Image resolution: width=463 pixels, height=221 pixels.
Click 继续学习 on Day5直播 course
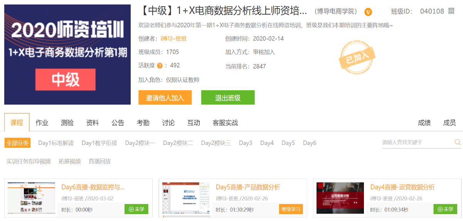[x=291, y=209]
